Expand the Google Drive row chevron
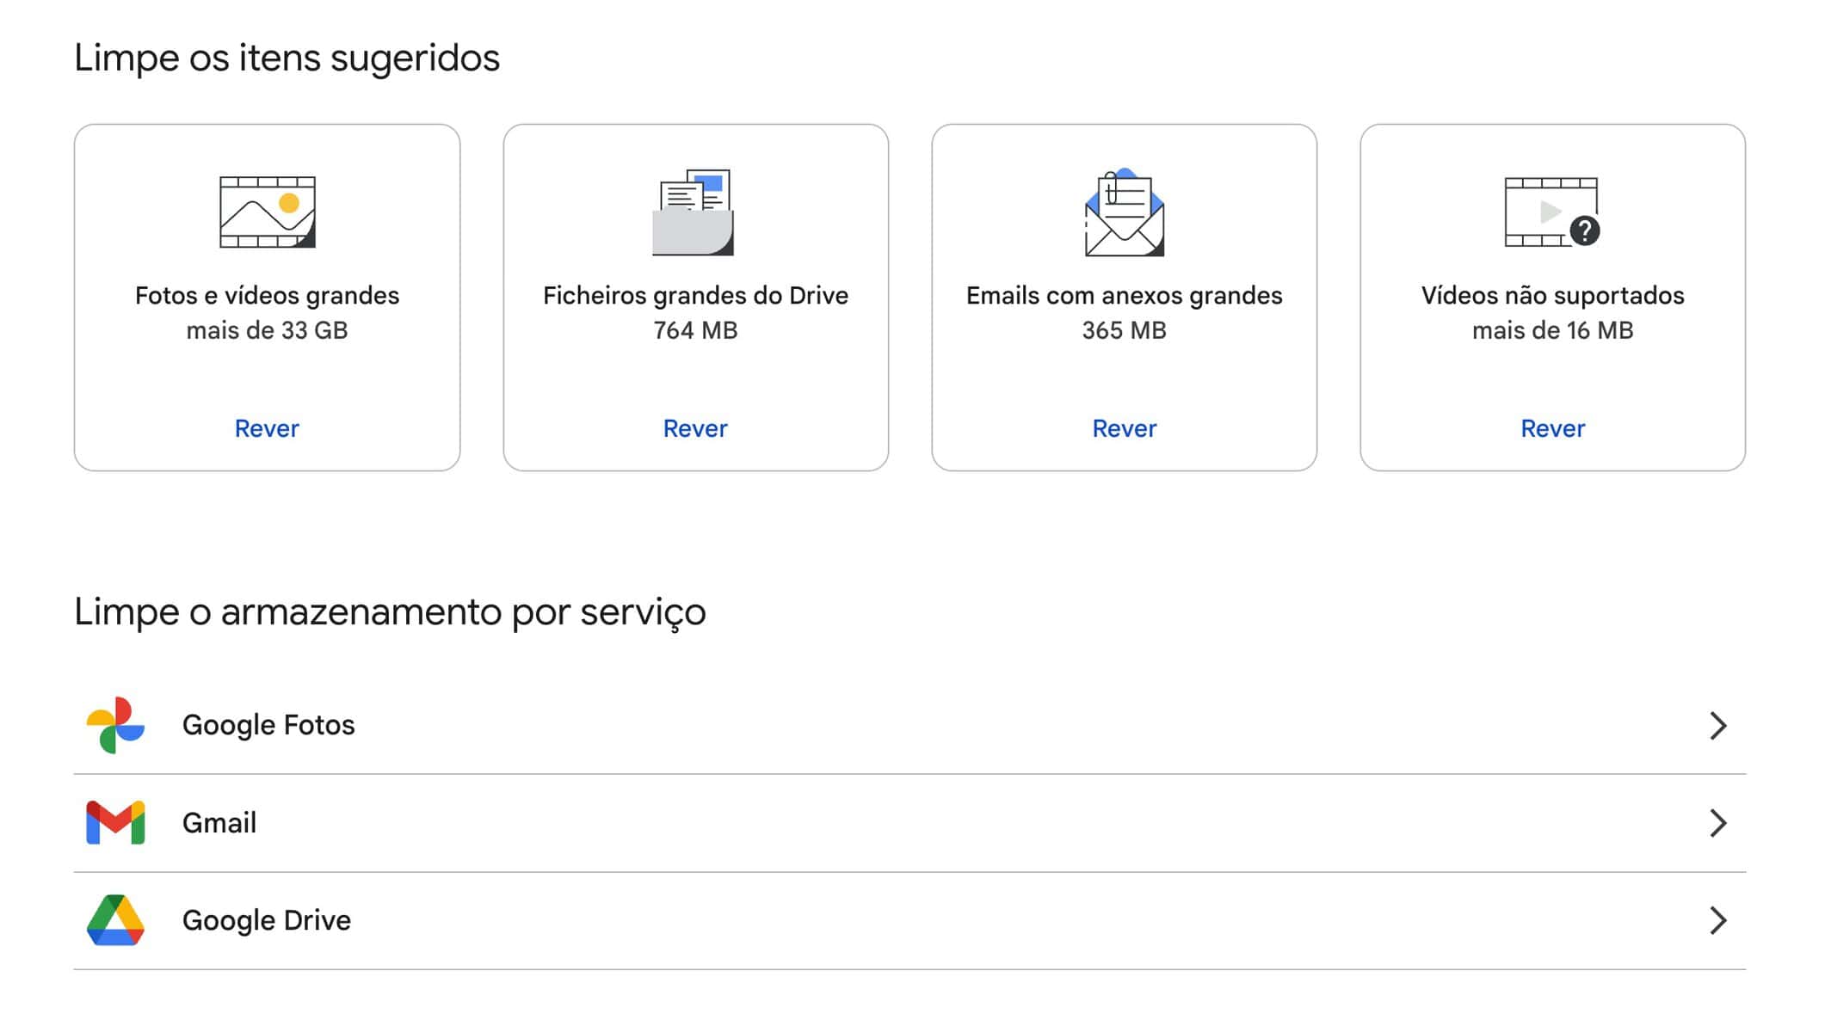Screen dimensions: 1831x1032 tap(1717, 920)
